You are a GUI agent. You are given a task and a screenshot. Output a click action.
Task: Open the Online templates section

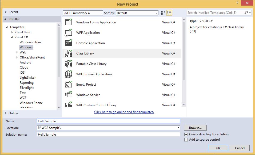(13, 113)
